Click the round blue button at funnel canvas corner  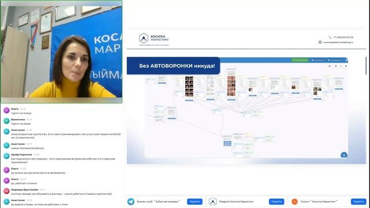344,155
